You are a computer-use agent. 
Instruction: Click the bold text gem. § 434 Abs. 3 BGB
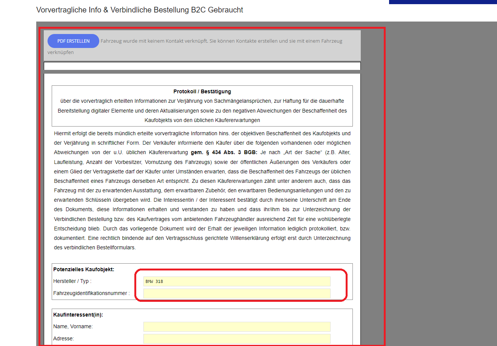[x=224, y=152]
